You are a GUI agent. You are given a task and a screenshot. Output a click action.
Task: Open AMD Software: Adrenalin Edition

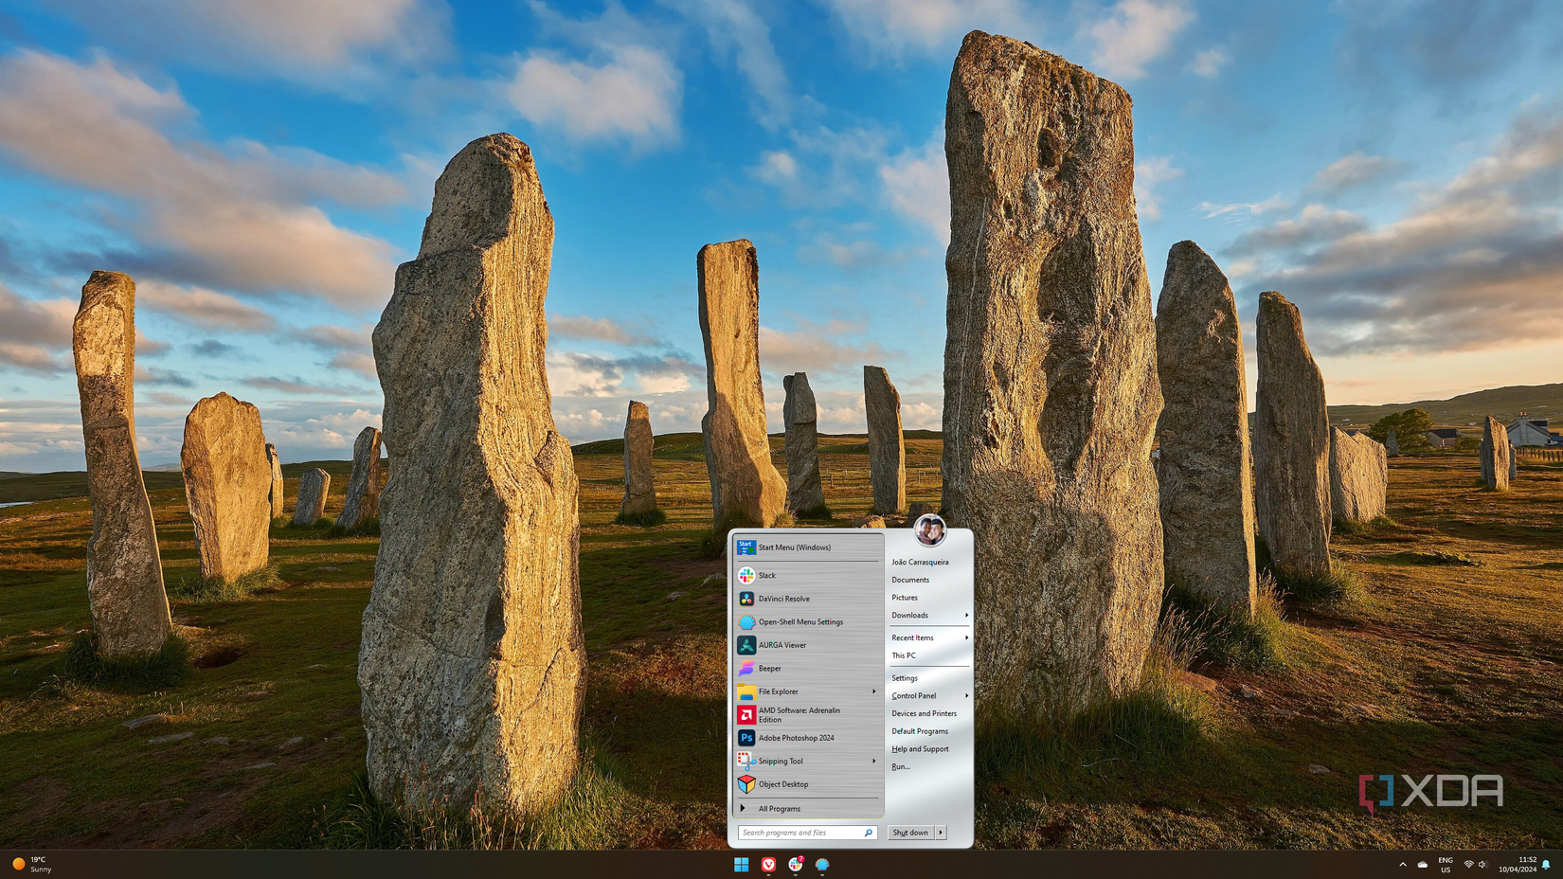pyautogui.click(x=796, y=714)
